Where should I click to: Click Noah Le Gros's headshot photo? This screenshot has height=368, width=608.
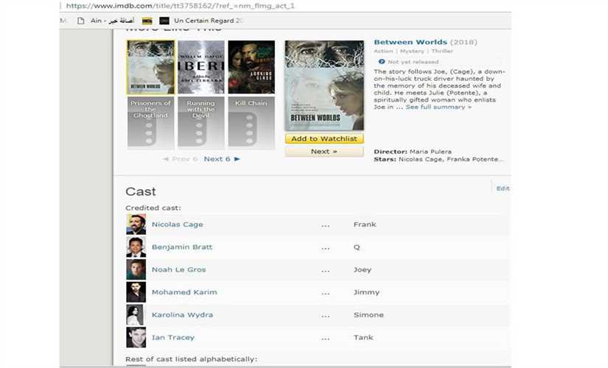[x=136, y=270]
